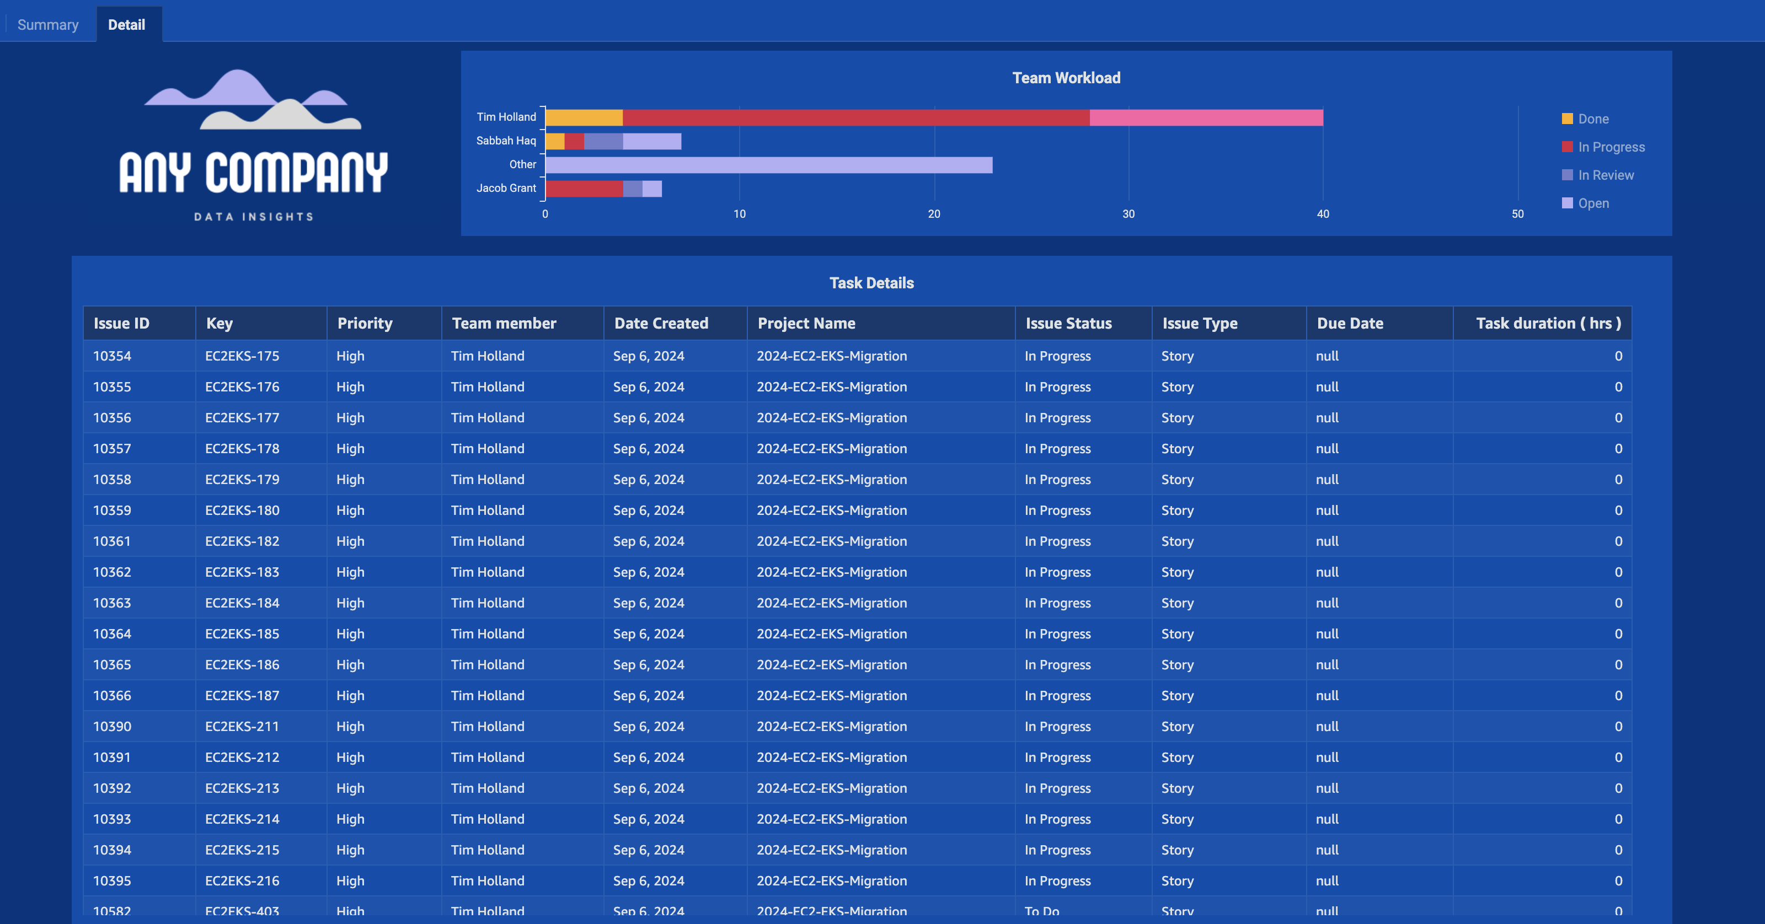Screen dimensions: 1765x924
Task: Click Sabbah Haq's yellow Done segment
Action: coord(555,142)
